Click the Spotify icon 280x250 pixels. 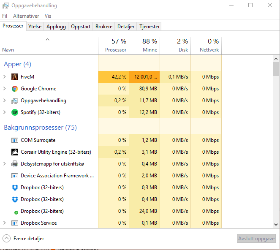coord(15,112)
